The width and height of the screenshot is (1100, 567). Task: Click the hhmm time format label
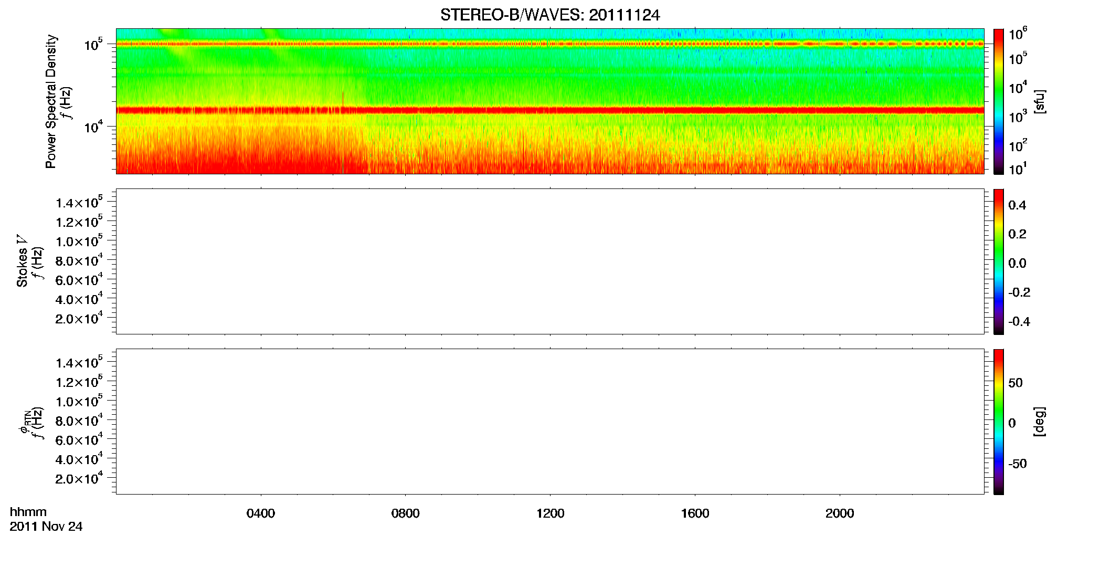pyautogui.click(x=28, y=512)
